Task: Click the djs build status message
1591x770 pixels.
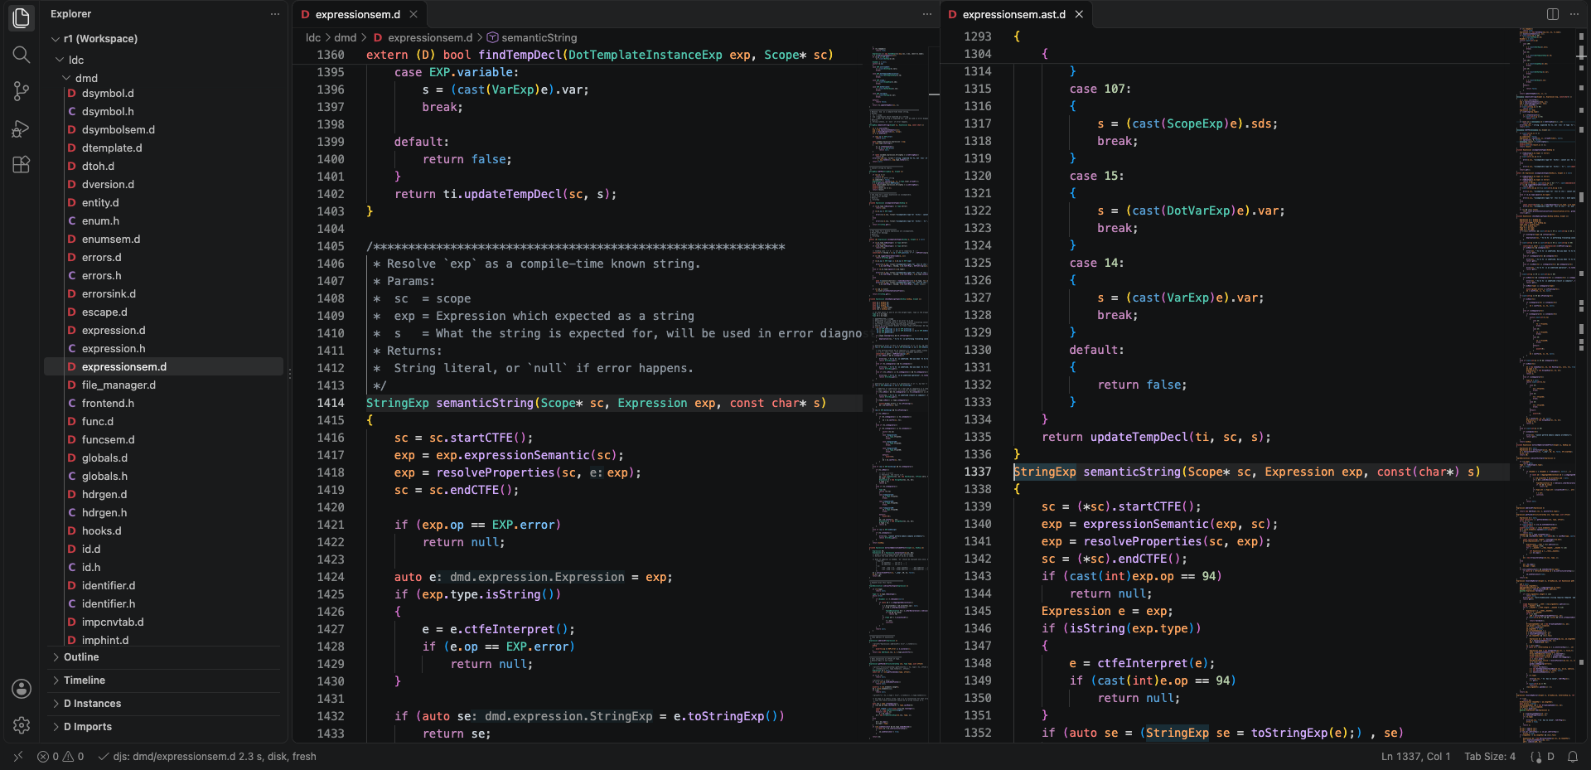Action: (x=207, y=757)
